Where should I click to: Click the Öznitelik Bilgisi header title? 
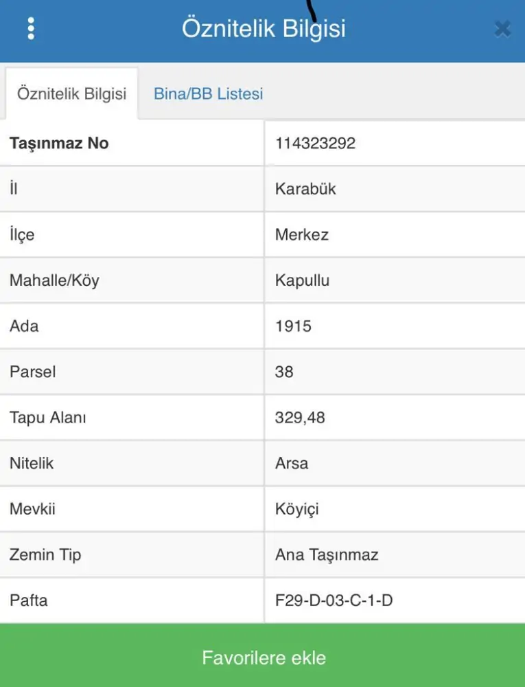(x=264, y=29)
